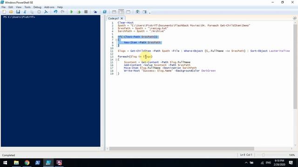
Task: Show hidden system tray icons
Action: [246, 163]
